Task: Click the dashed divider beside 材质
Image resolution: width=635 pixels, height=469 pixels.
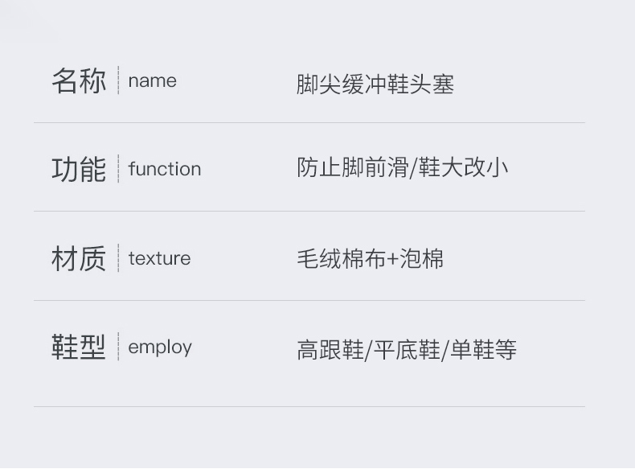Action: pyautogui.click(x=118, y=258)
